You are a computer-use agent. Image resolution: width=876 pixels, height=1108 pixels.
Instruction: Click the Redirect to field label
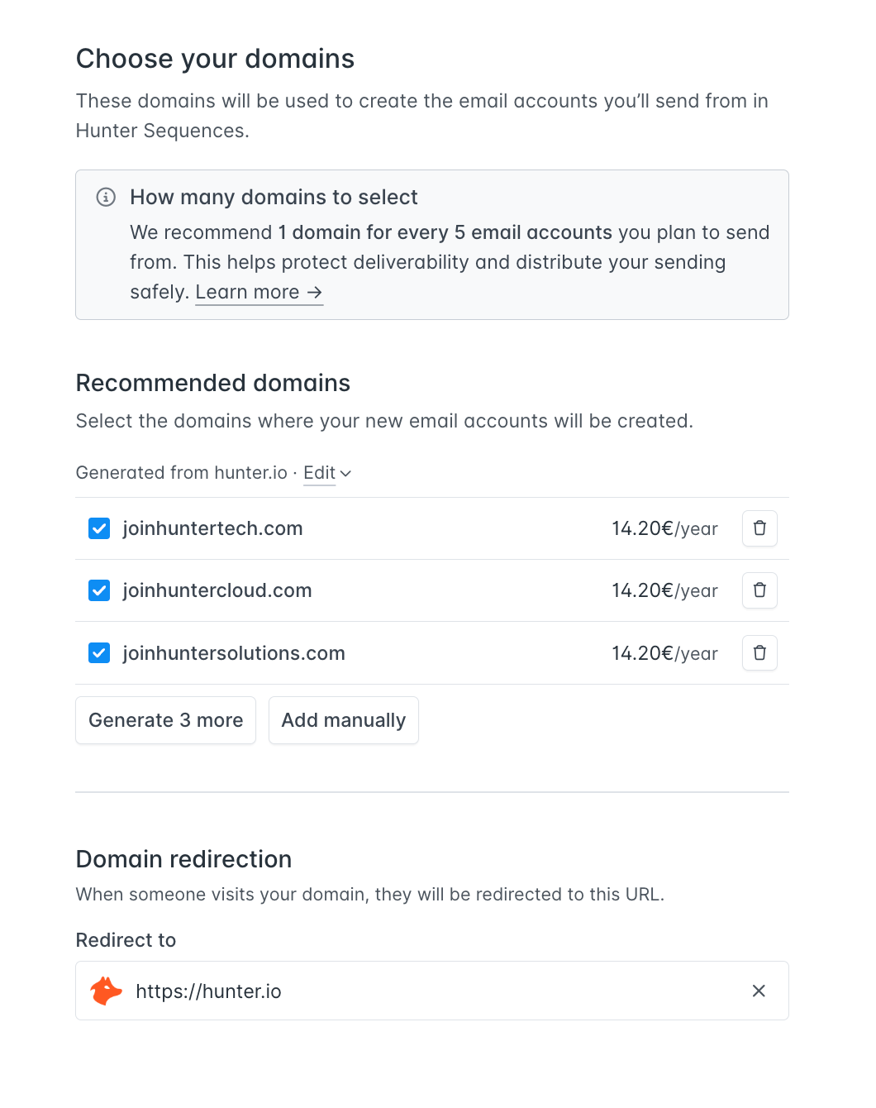pos(126,940)
